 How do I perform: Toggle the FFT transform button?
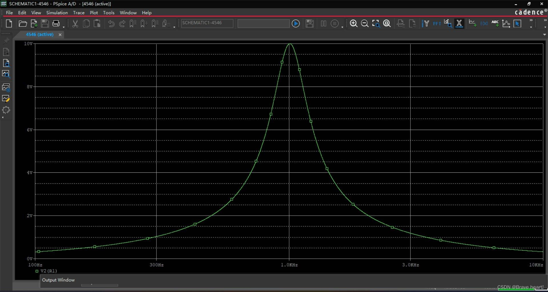[x=437, y=24]
